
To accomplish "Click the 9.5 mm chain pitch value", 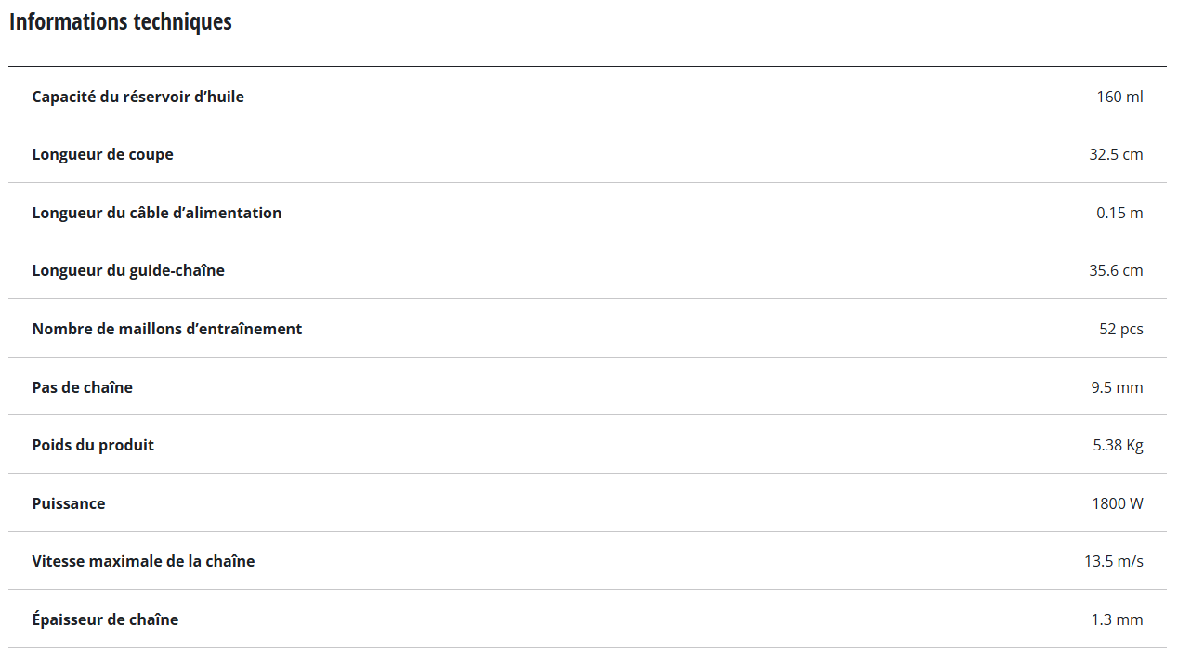I will (x=1117, y=387).
